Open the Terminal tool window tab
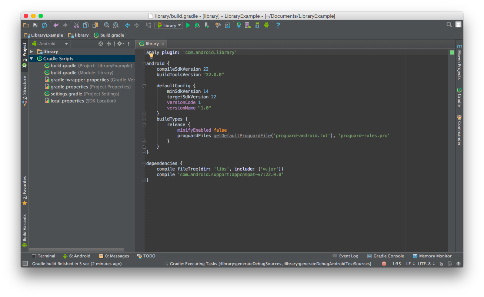The width and height of the screenshot is (484, 297). (x=43, y=256)
